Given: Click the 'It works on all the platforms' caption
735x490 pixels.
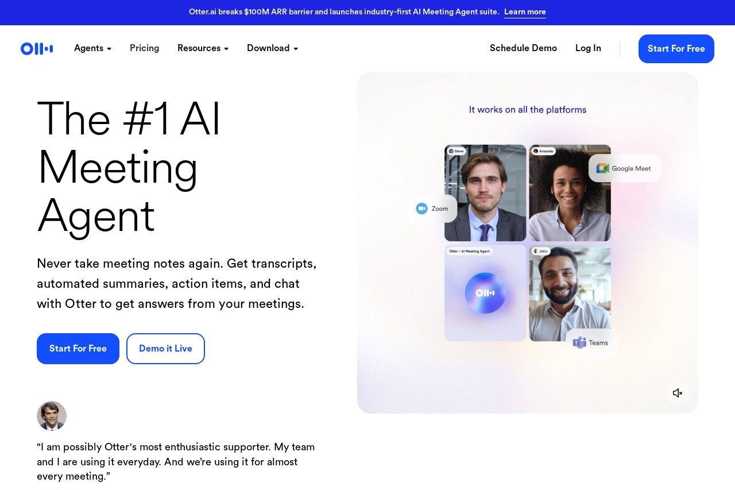Looking at the screenshot, I should pos(528,110).
